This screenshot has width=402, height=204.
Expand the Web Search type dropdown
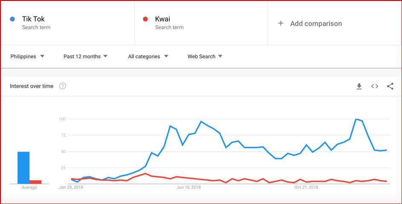pos(205,56)
